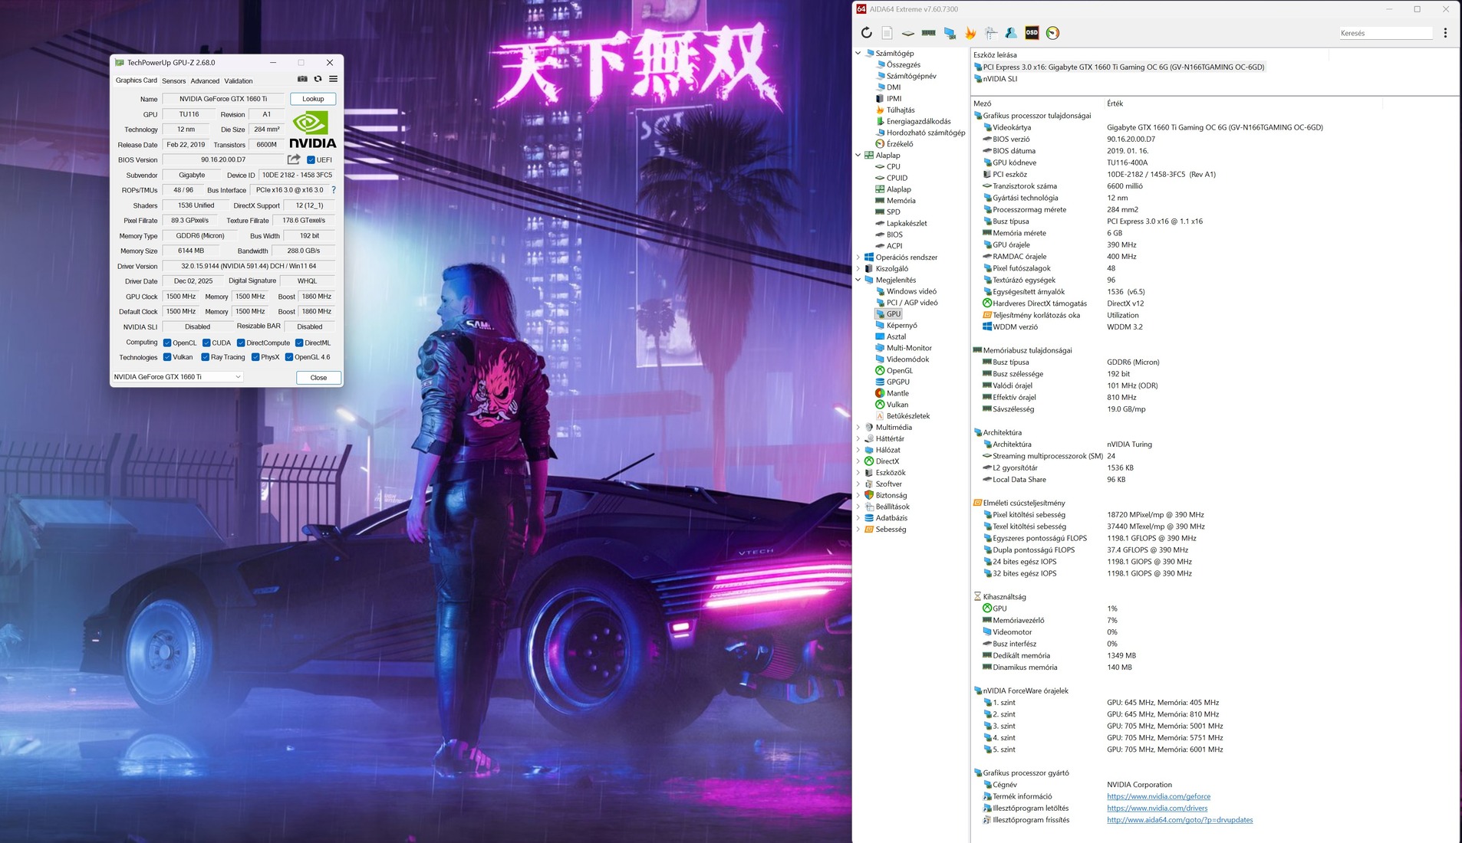Image resolution: width=1462 pixels, height=843 pixels.
Task: Toggle the DirectCompute checkbox
Action: [x=241, y=343]
